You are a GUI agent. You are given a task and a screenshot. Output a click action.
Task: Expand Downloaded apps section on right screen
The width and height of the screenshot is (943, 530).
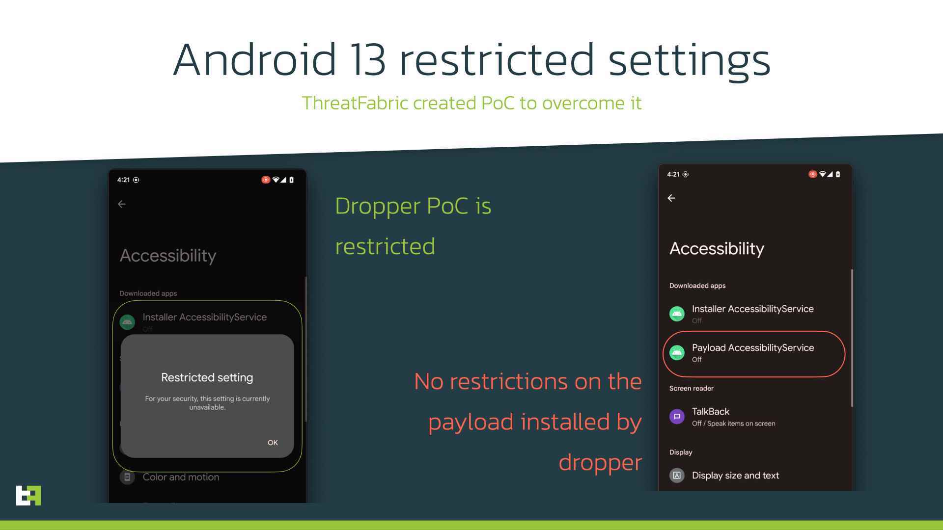(697, 286)
